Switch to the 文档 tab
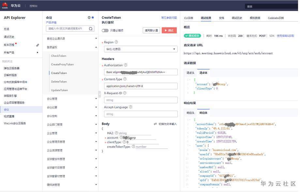This screenshot has height=192, width=300. tap(221, 18)
